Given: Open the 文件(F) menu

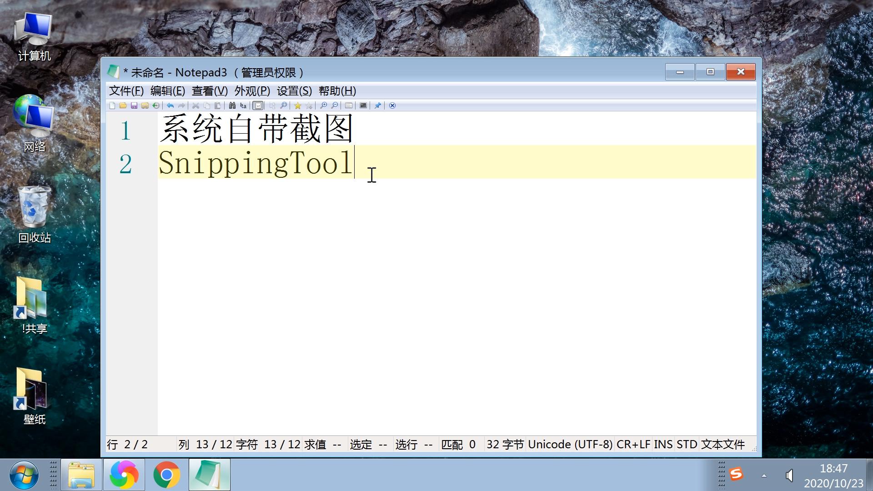Looking at the screenshot, I should pos(126,91).
